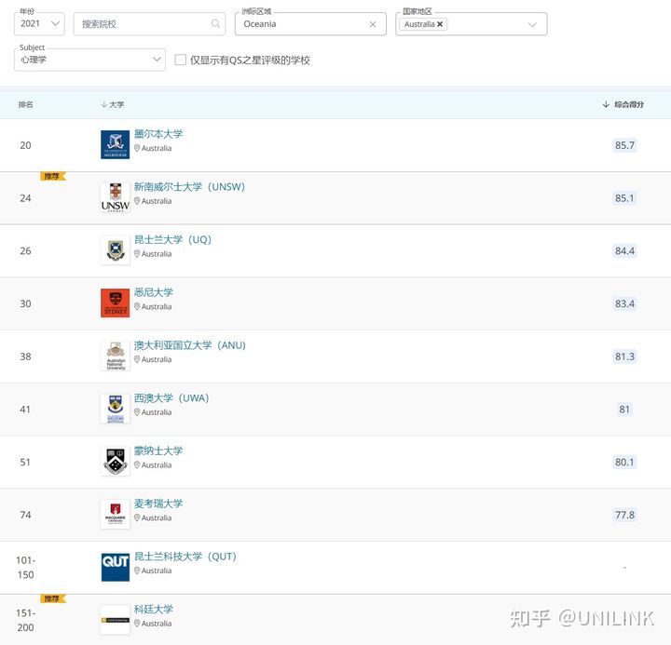The image size is (671, 645).
Task: Click the UWA crest logo
Action: (116, 409)
